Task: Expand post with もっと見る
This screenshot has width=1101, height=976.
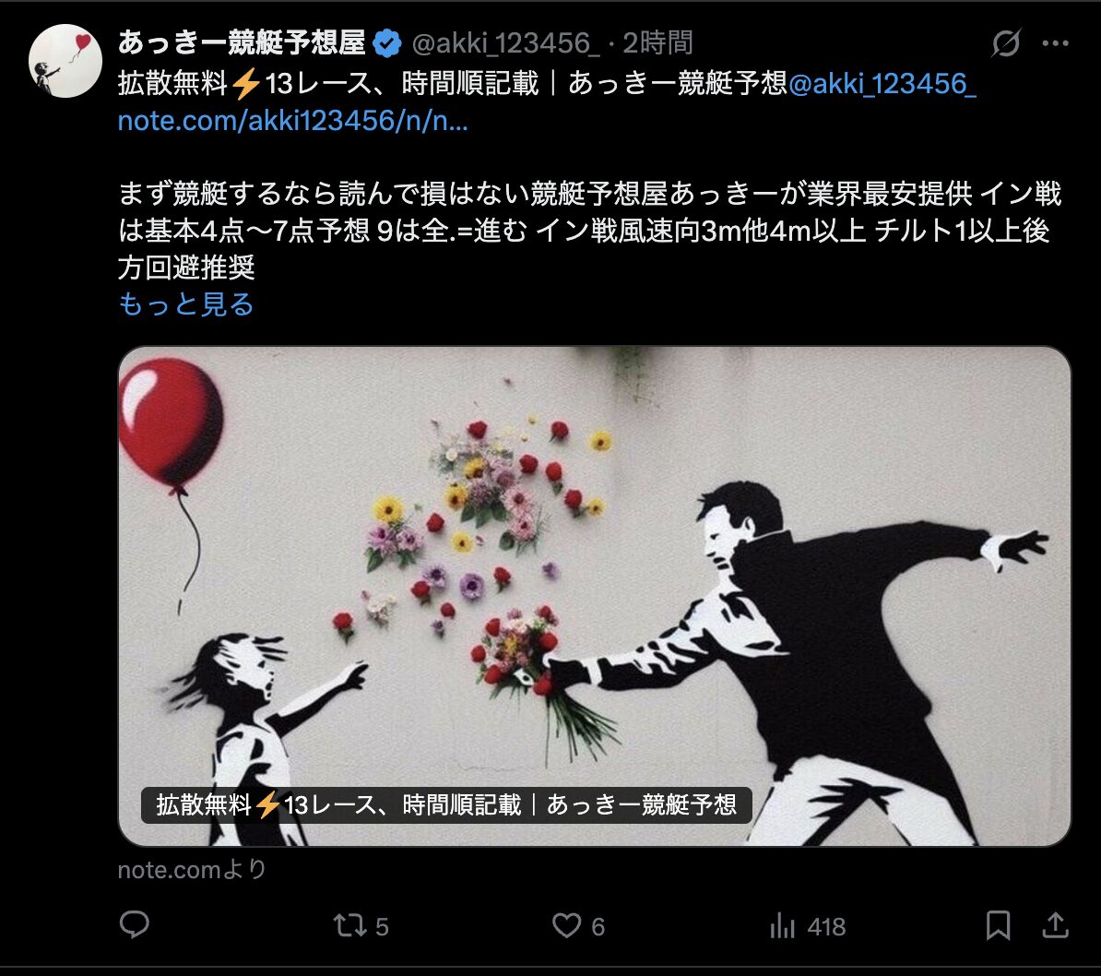Action: pos(186,304)
